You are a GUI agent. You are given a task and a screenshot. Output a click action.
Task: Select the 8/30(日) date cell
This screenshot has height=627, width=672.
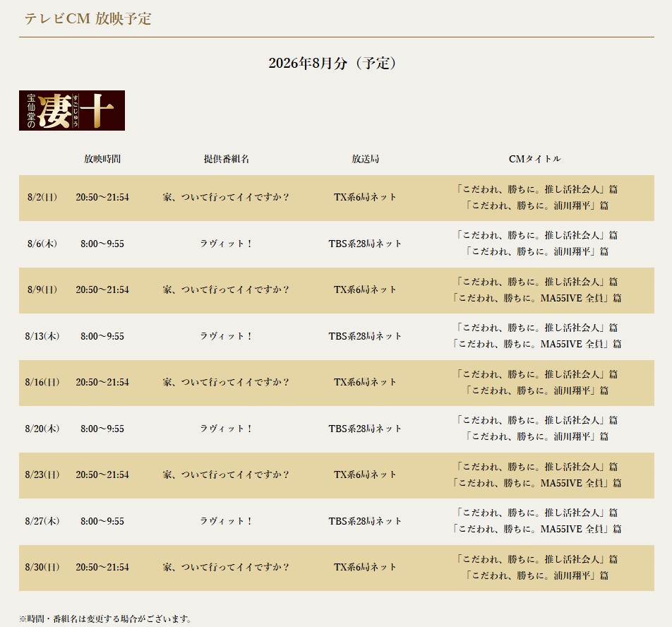tap(42, 568)
